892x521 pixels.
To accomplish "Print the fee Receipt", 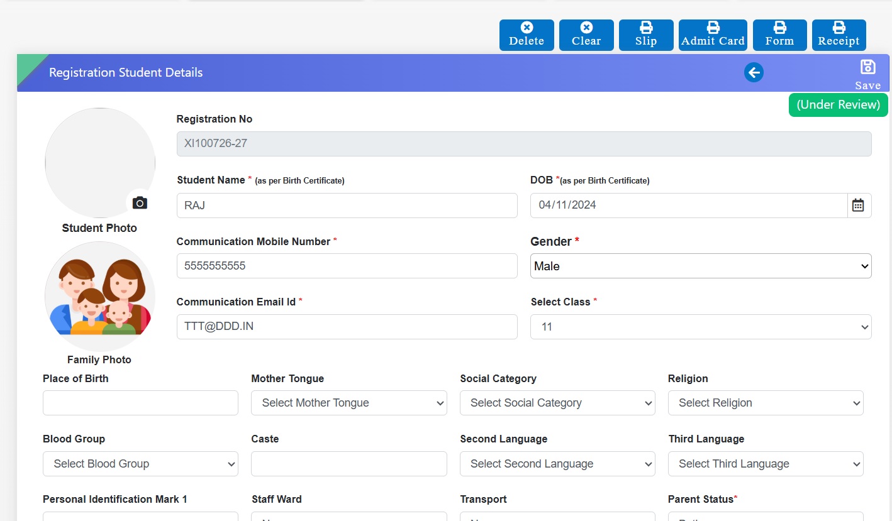I will click(x=839, y=35).
